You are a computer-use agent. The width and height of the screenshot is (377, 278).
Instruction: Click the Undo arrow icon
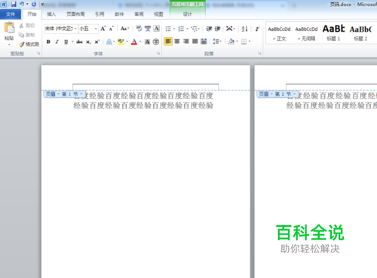pyautogui.click(x=22, y=4)
